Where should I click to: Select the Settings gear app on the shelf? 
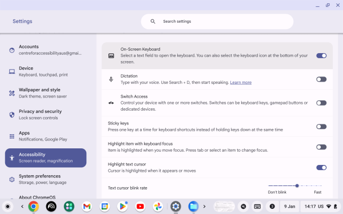176,207
